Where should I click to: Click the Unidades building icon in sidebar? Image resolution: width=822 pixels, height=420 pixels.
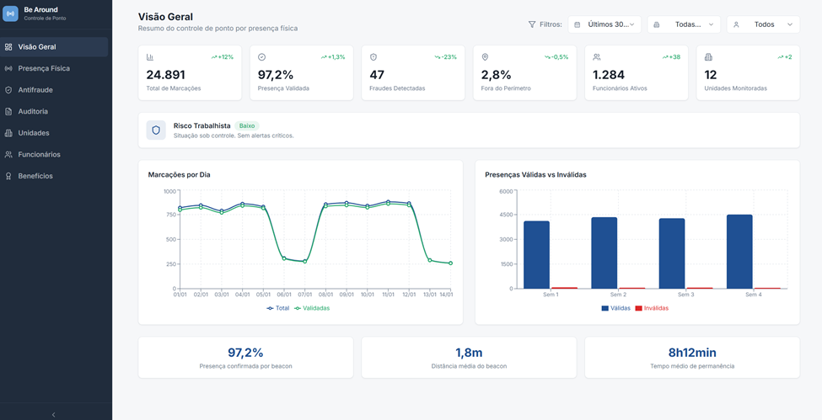click(8, 132)
